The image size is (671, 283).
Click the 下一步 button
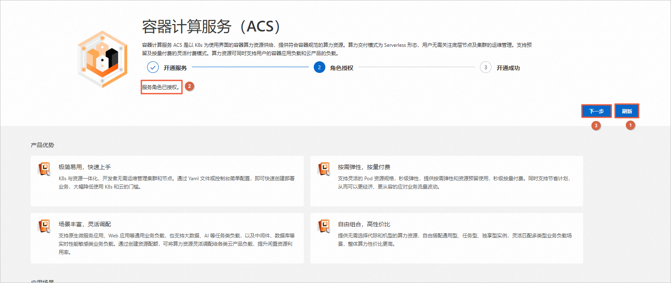pyautogui.click(x=596, y=111)
